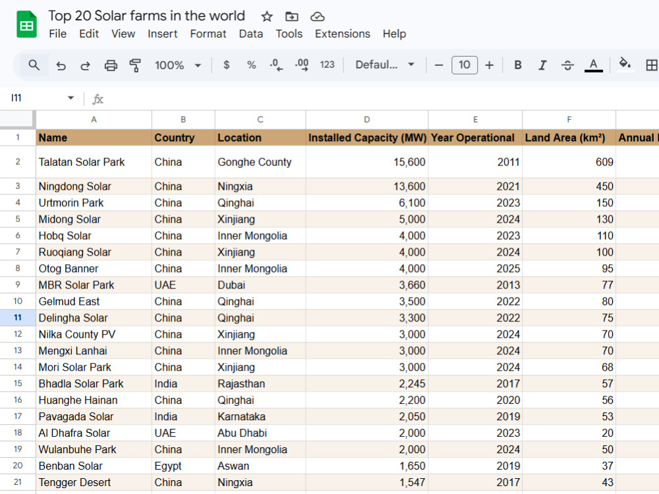Viewport: 659px width, 494px height.
Task: Open the View menu
Action: click(x=123, y=34)
